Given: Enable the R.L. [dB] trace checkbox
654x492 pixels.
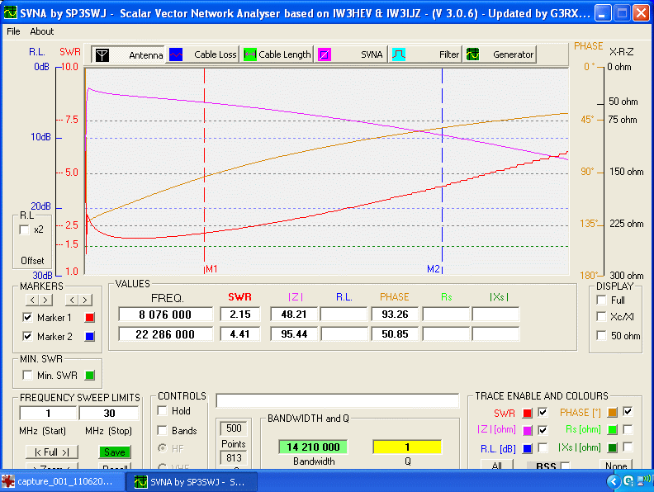Looking at the screenshot, I should pyautogui.click(x=543, y=447).
